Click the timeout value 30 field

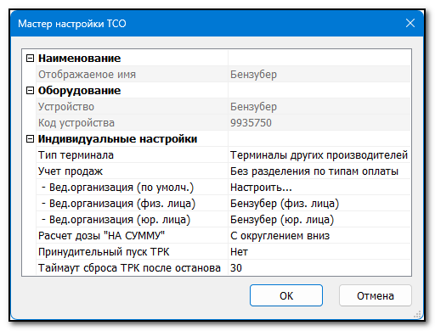[x=319, y=268]
